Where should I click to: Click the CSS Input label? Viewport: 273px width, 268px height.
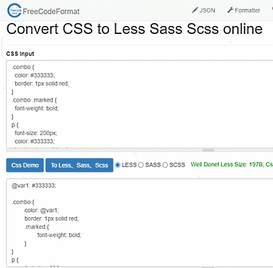click(20, 54)
